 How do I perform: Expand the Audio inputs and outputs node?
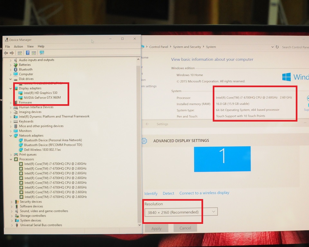[x=11, y=60]
